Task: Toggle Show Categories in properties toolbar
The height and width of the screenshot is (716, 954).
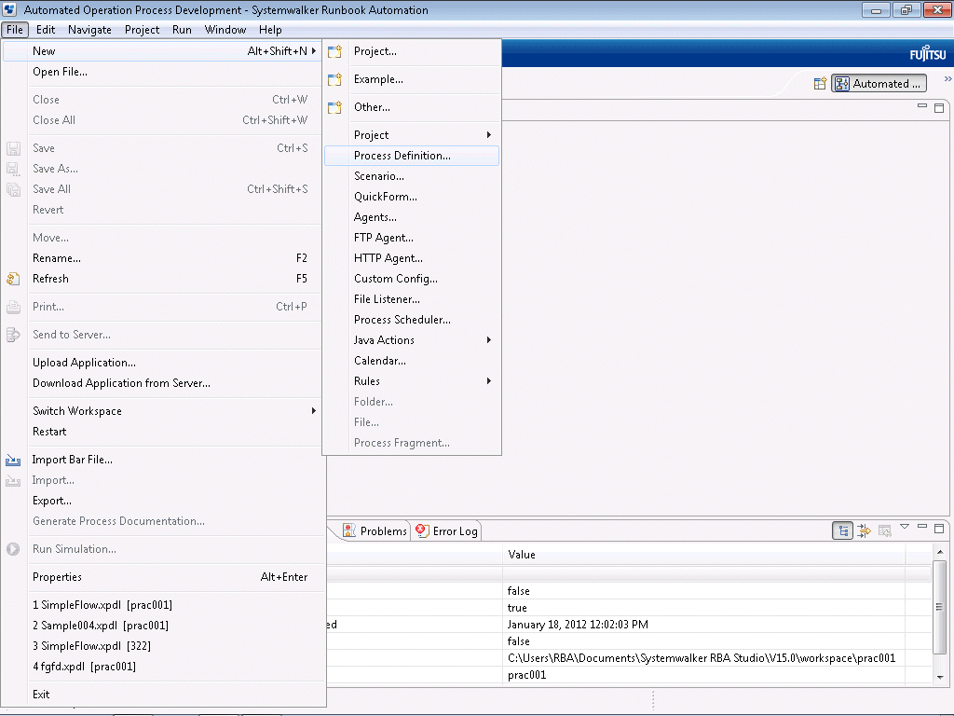Action: [x=842, y=530]
